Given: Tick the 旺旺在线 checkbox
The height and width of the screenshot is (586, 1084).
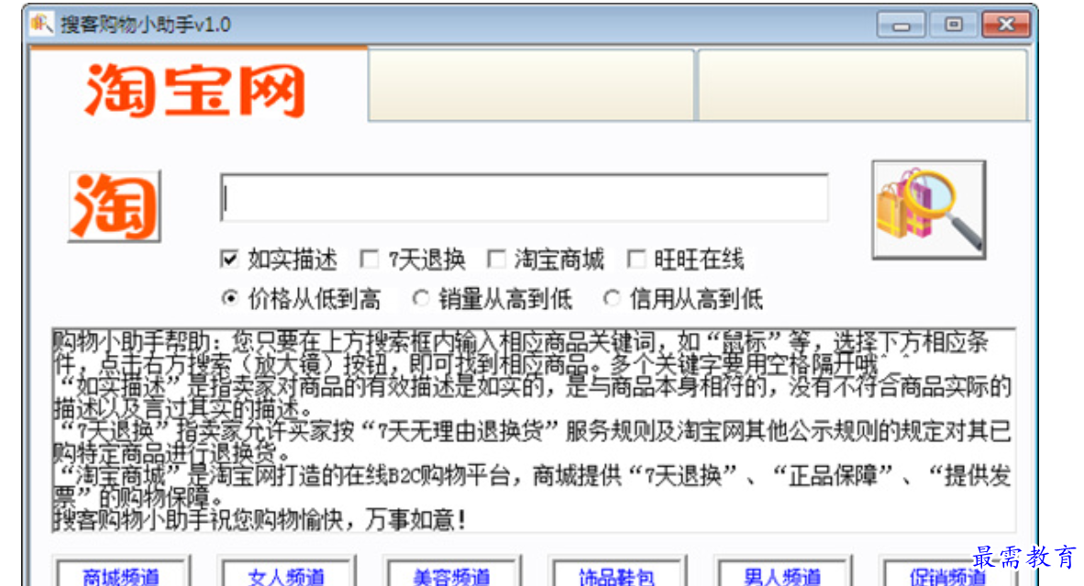Looking at the screenshot, I should [x=636, y=260].
